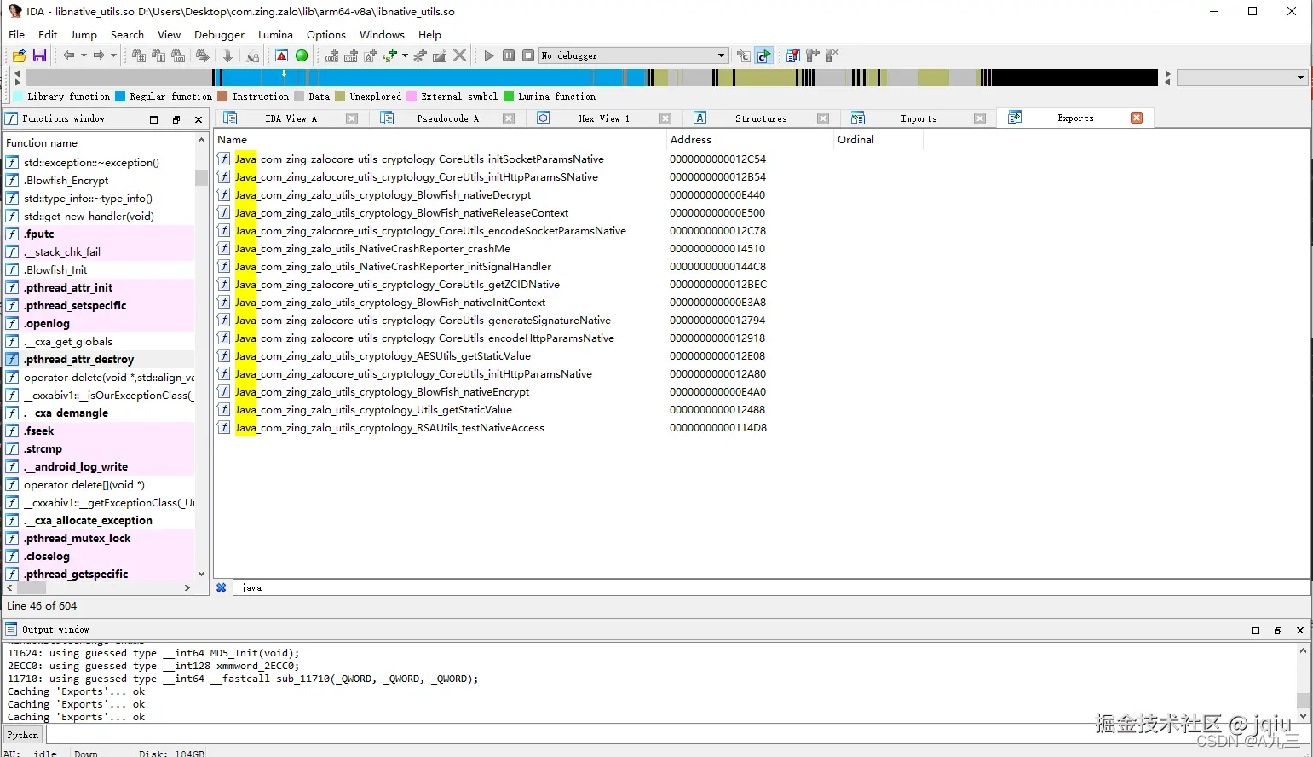The height and width of the screenshot is (757, 1313).
Task: Click the down arrow toolbar icon
Action: (227, 55)
